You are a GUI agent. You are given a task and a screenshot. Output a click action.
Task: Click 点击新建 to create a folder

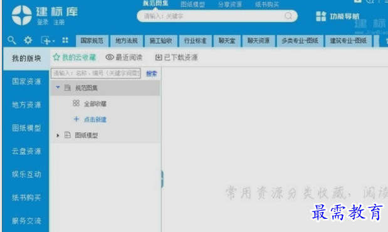(95, 120)
